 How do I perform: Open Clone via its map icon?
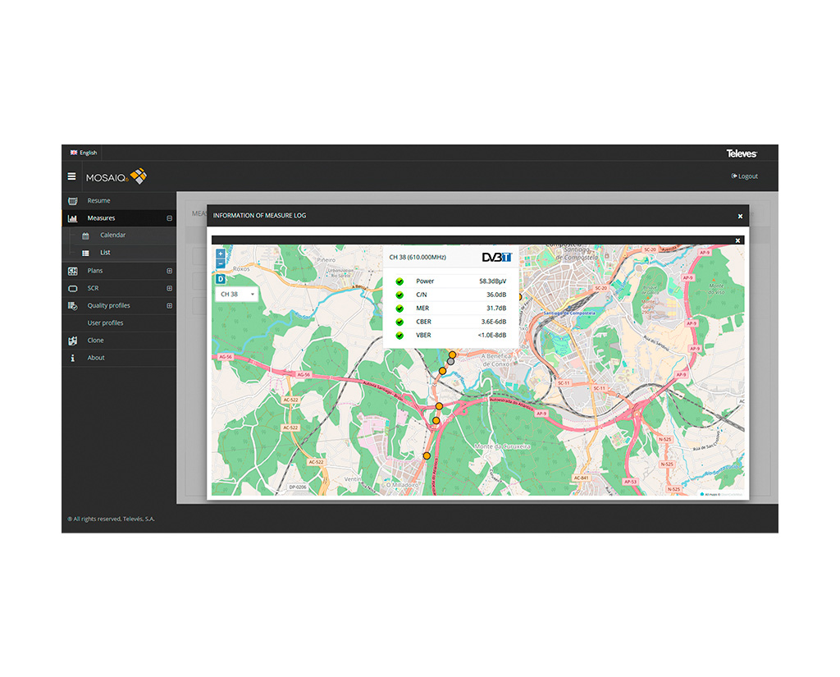point(73,341)
